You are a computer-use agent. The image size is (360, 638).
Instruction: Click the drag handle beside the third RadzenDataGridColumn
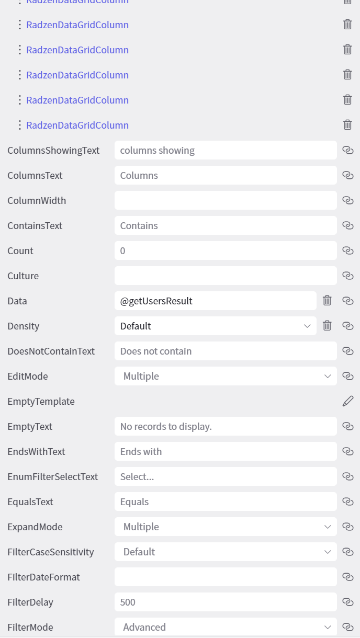19,50
